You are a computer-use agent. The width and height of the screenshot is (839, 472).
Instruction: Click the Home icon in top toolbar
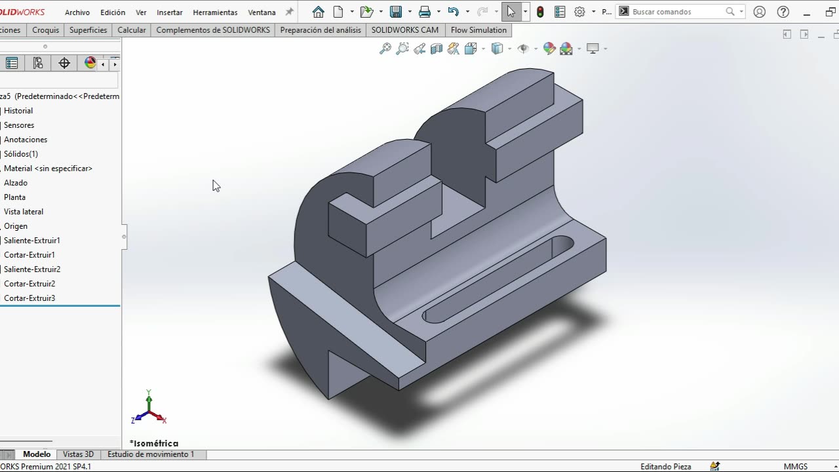pos(319,12)
